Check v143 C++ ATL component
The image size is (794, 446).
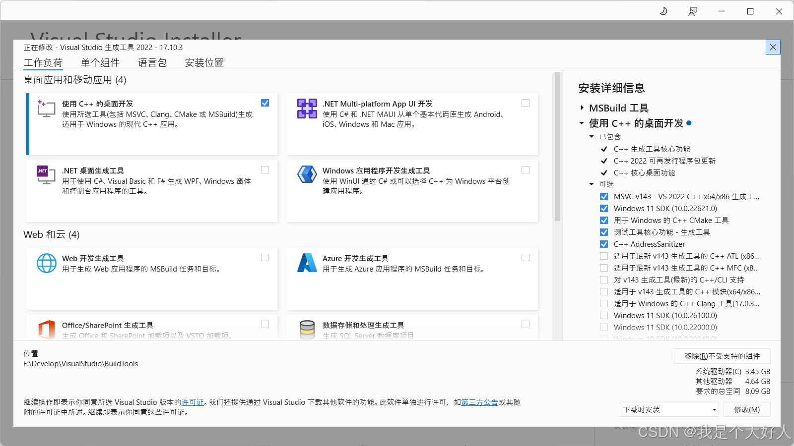pyautogui.click(x=604, y=256)
